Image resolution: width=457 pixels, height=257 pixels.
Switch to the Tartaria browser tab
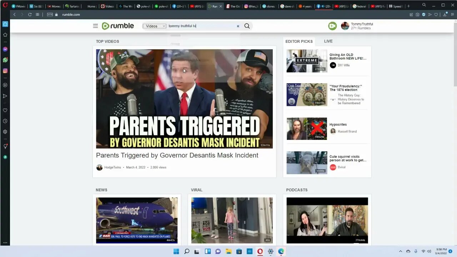point(72,6)
